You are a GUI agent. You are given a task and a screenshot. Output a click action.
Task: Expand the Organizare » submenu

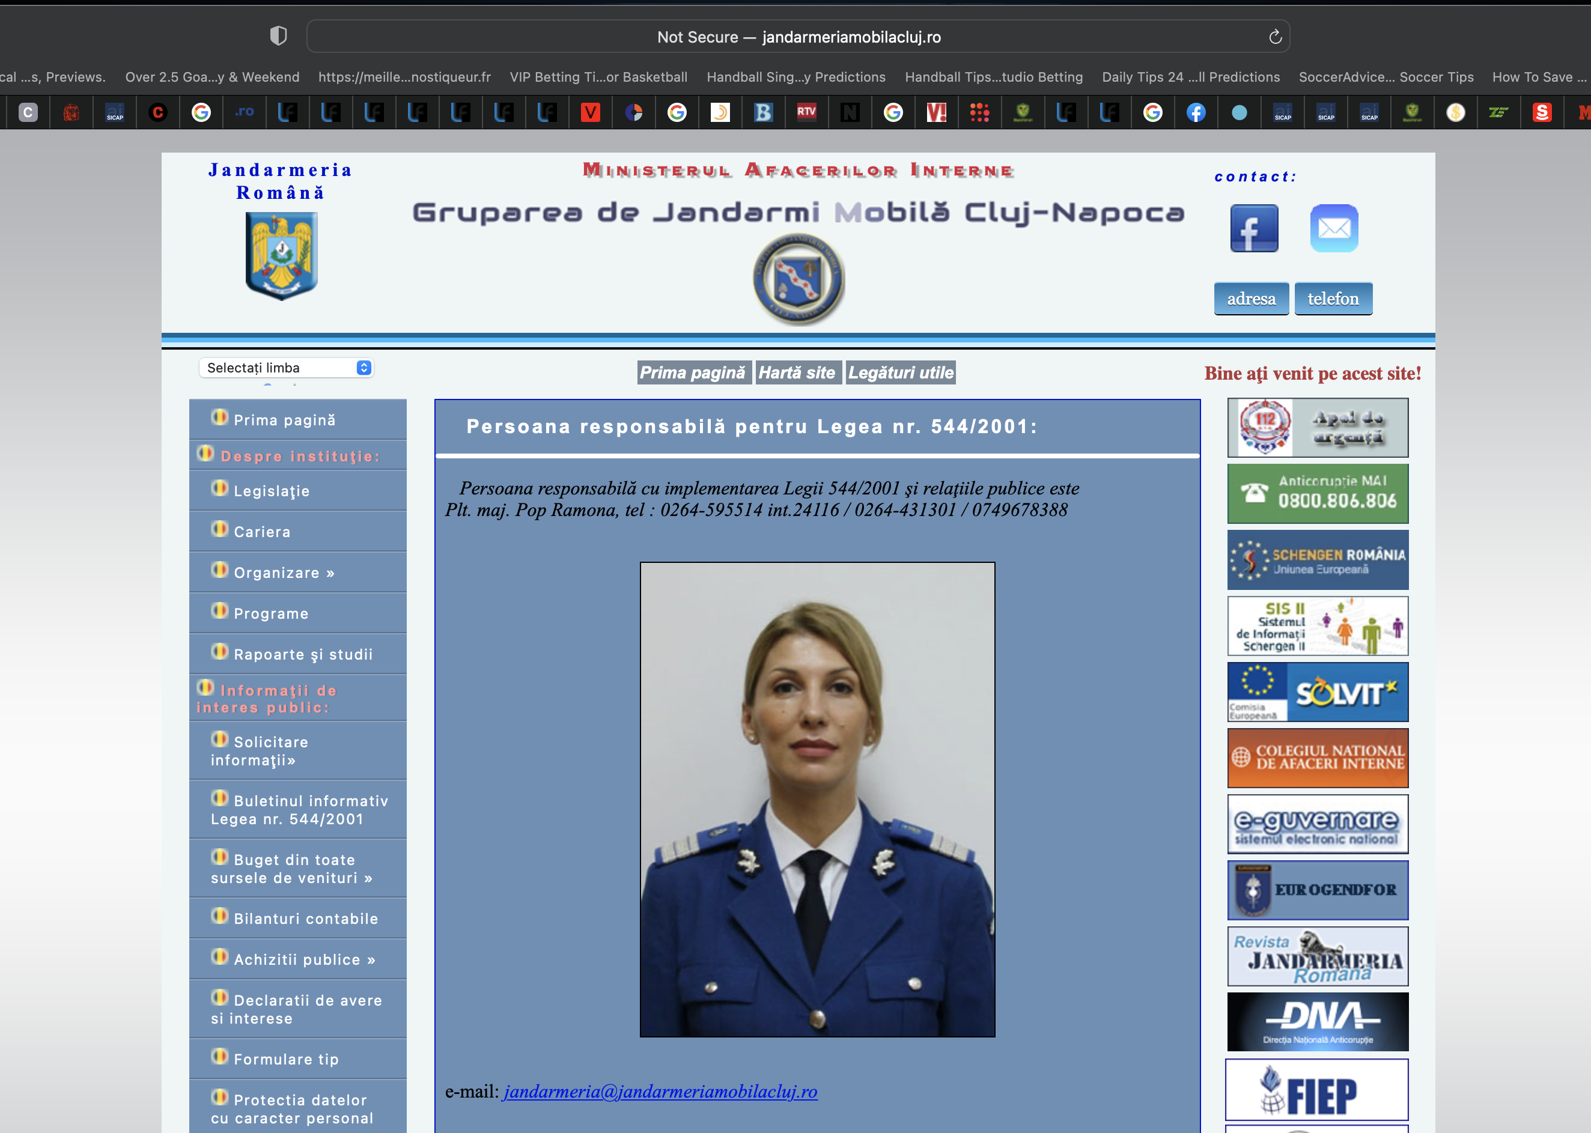click(x=284, y=573)
